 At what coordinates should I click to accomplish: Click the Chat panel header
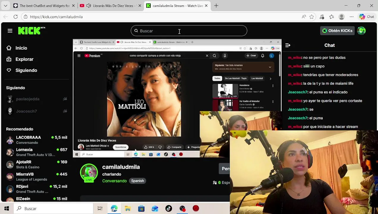pos(330,45)
